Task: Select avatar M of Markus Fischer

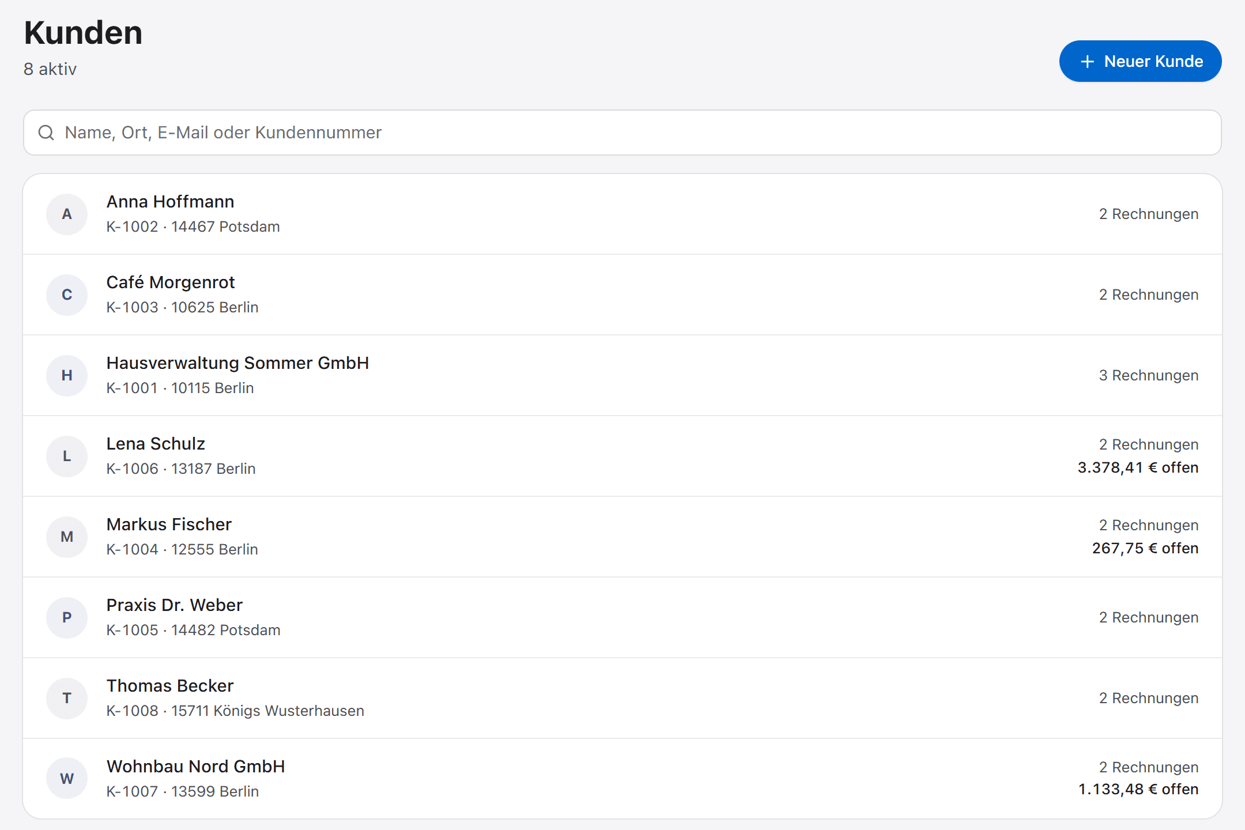Action: 67,537
